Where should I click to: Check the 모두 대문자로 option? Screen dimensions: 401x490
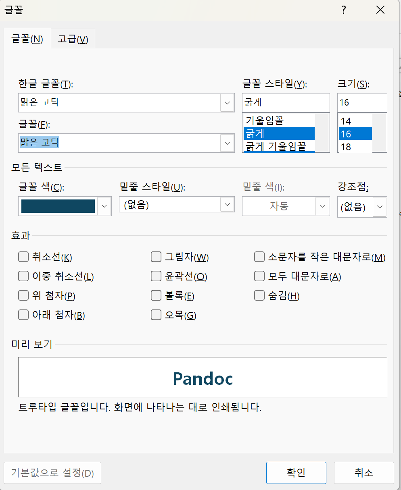tap(259, 276)
